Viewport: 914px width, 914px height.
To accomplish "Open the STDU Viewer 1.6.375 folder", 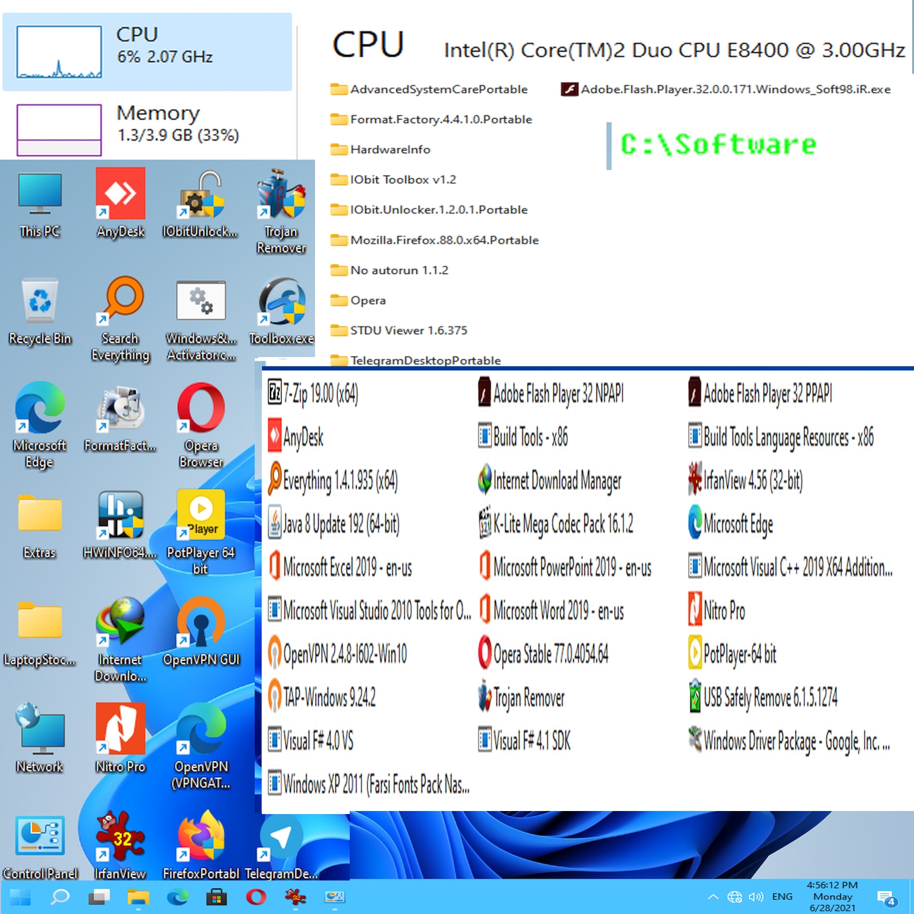I will pos(399,331).
